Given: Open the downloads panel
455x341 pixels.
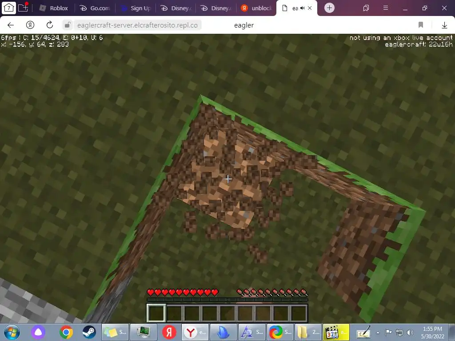Looking at the screenshot, I should pos(444,25).
